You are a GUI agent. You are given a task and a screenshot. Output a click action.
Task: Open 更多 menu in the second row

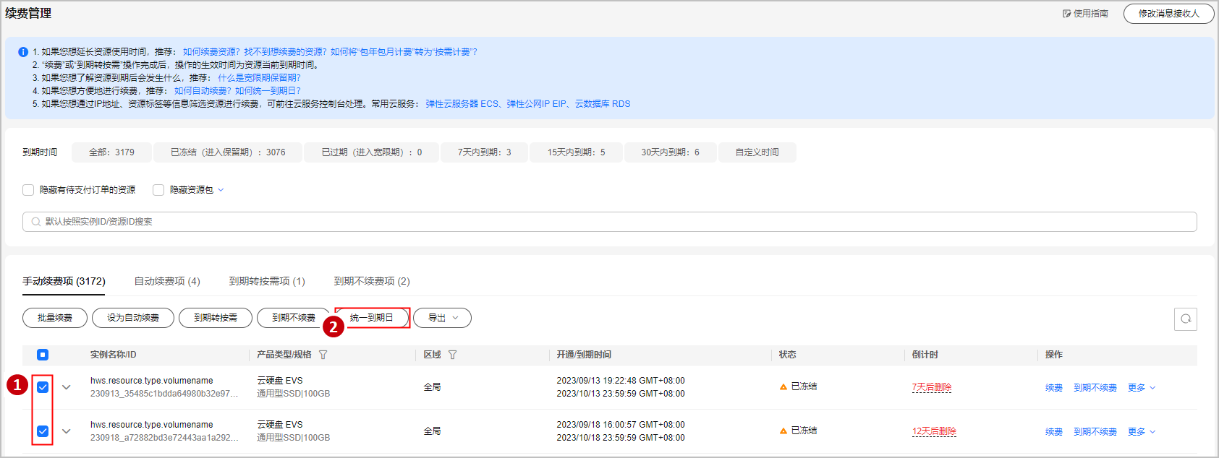1141,432
